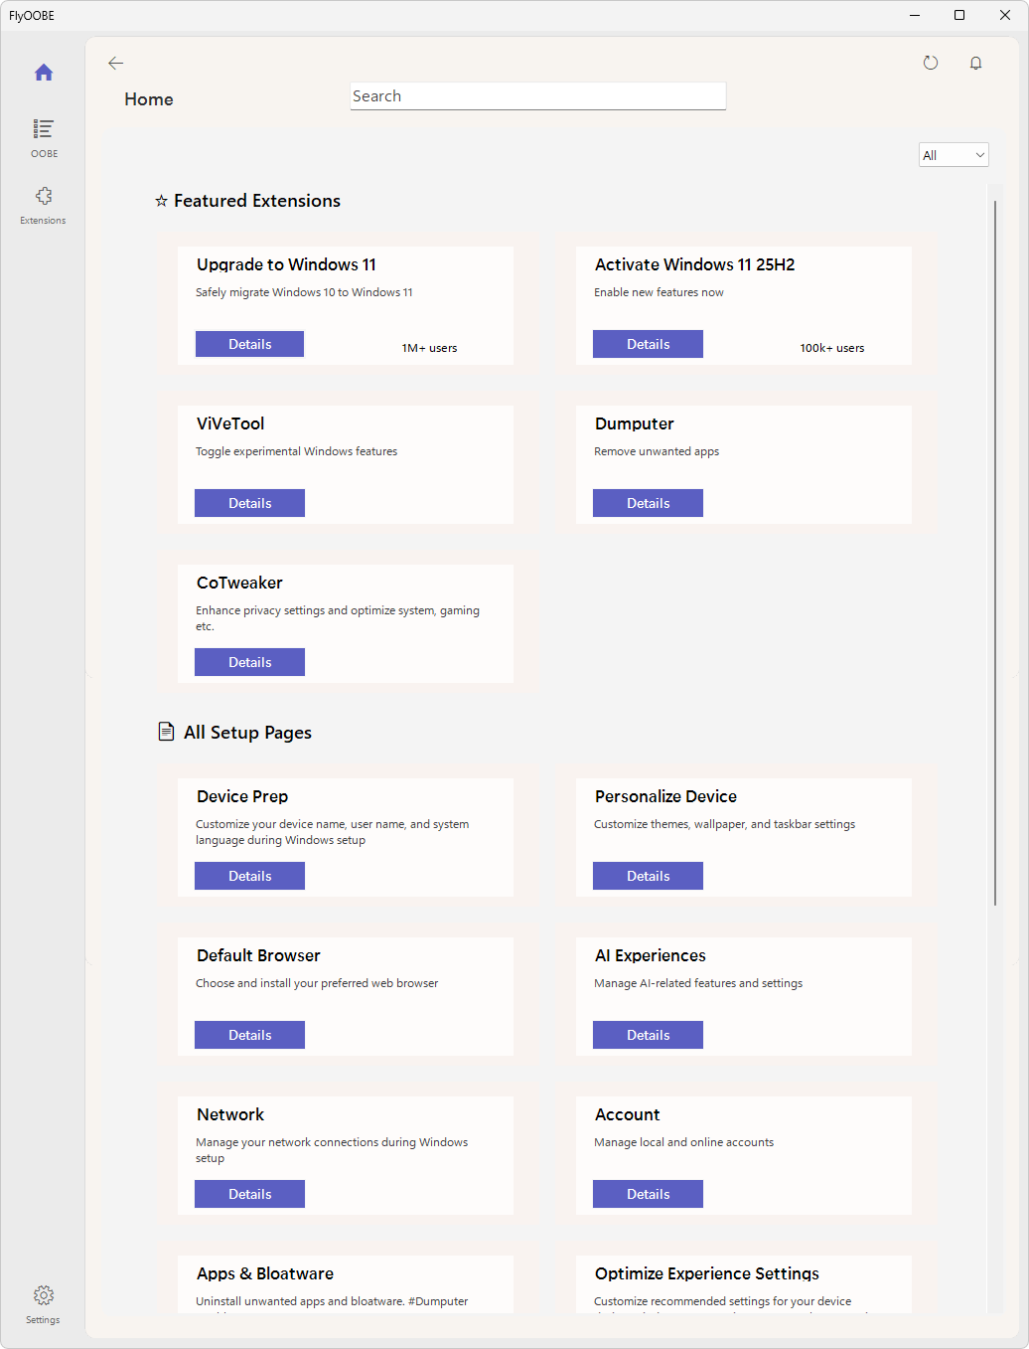1029x1349 pixels.
Task: Open Details for ViVeTool
Action: pyautogui.click(x=249, y=503)
